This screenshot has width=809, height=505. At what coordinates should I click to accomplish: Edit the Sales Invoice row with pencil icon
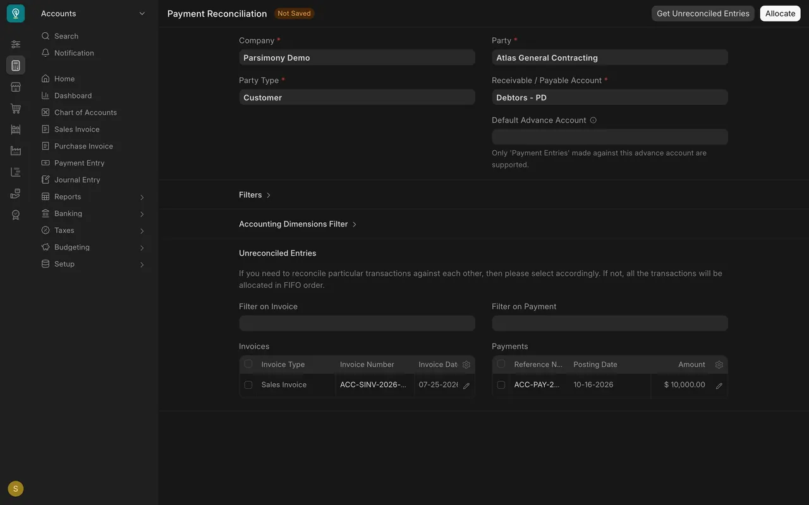466,386
